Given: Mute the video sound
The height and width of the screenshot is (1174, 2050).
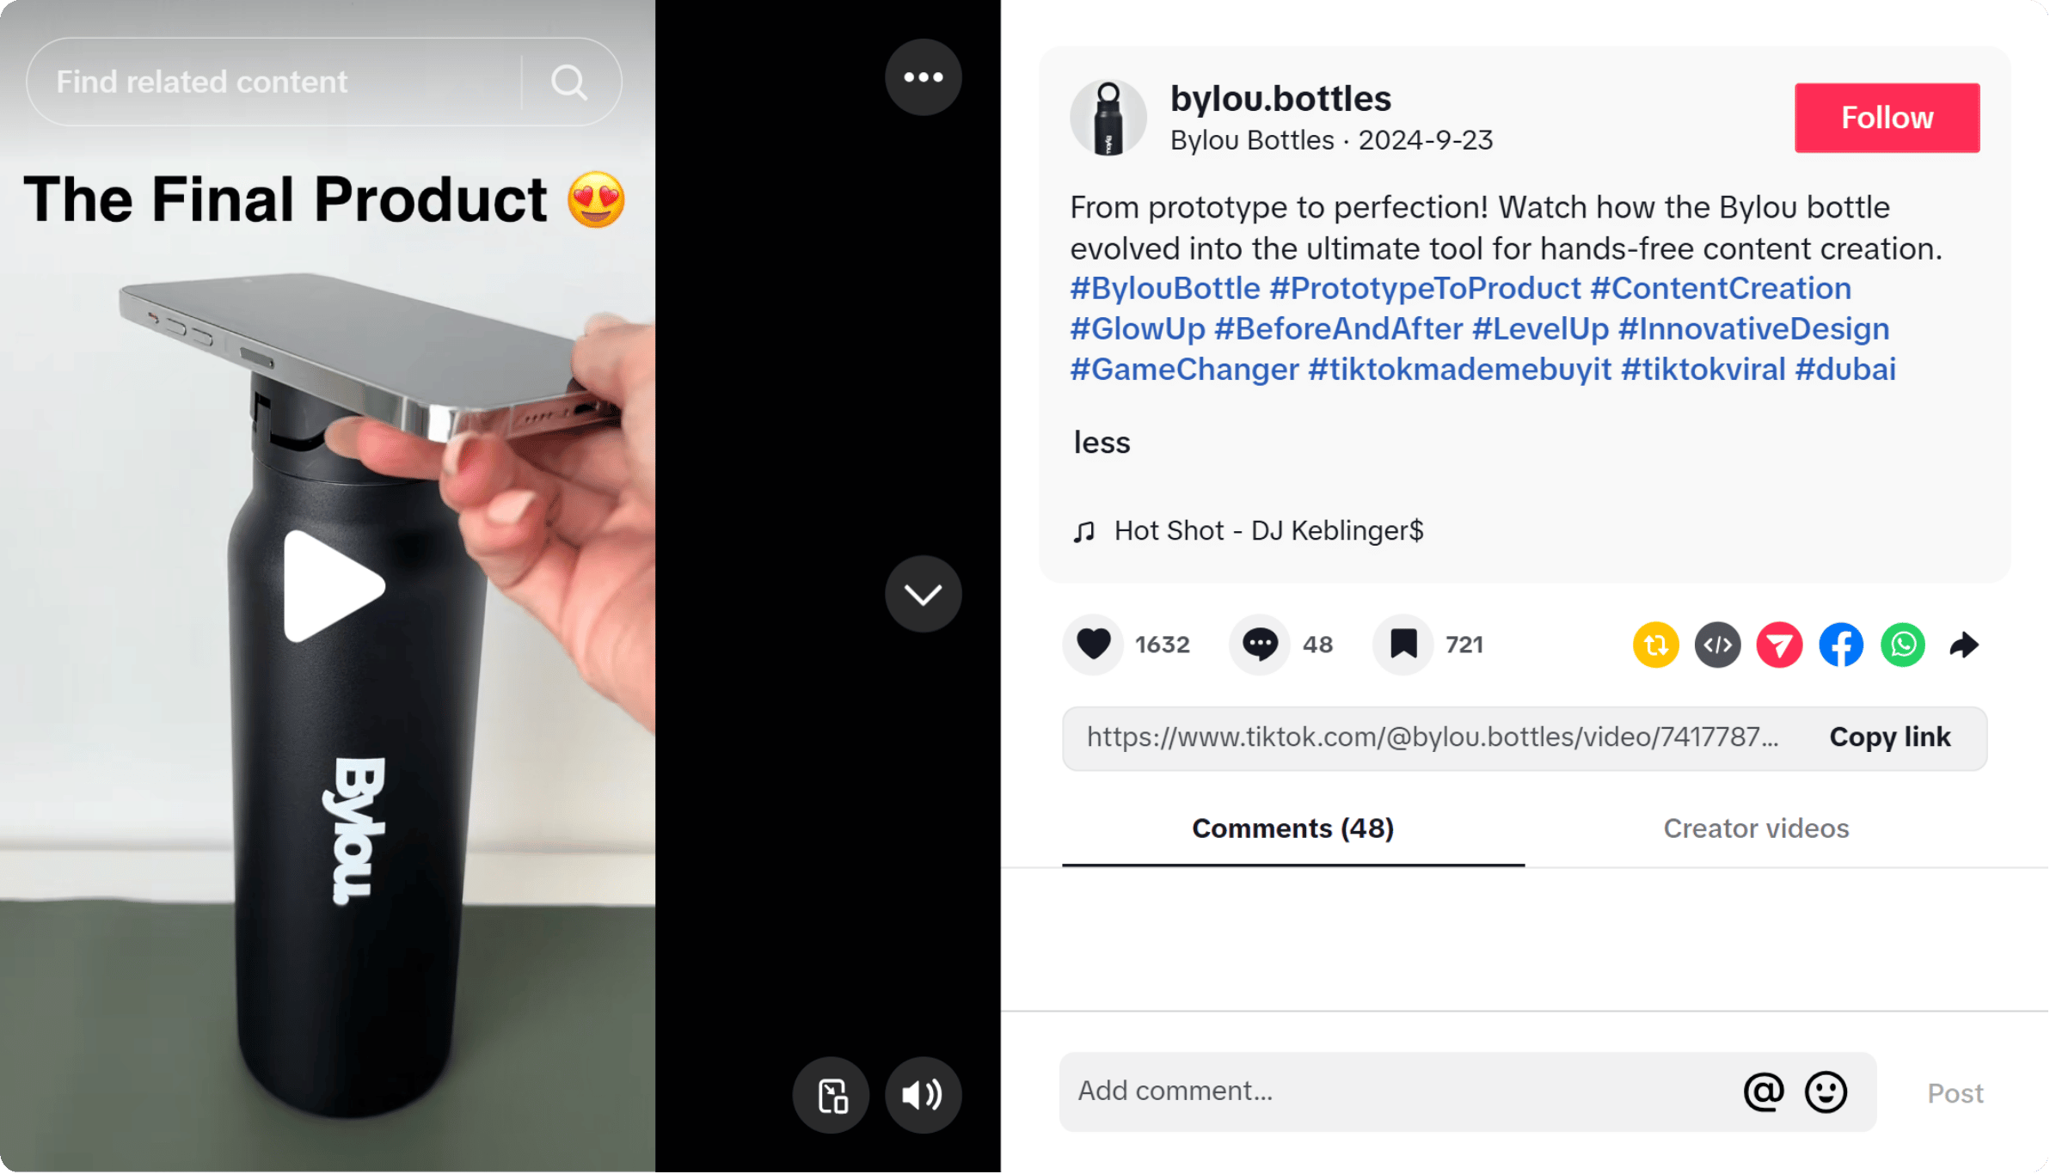Looking at the screenshot, I should tap(923, 1095).
